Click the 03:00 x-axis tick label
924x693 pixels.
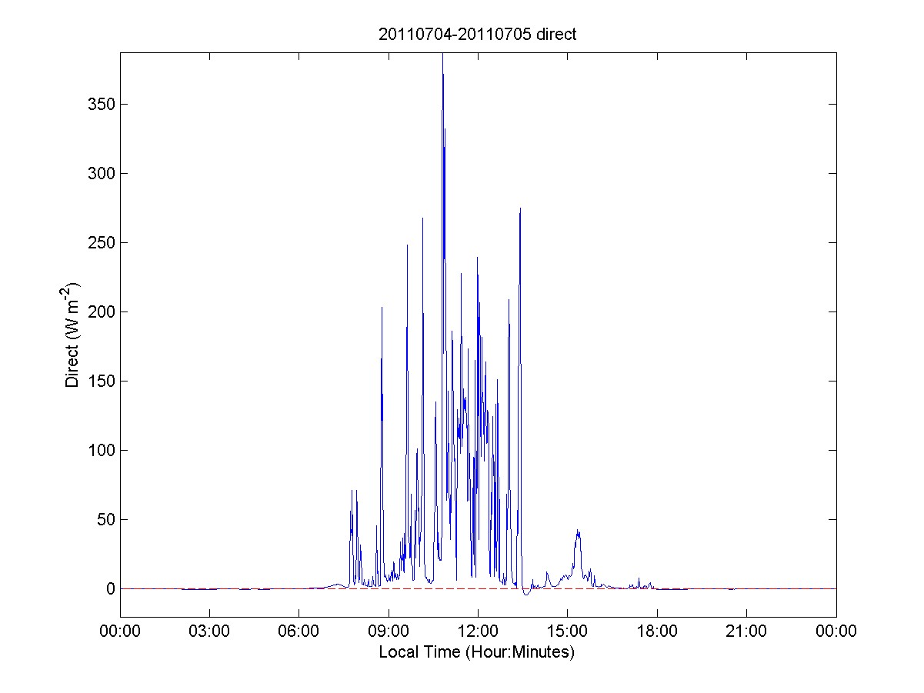[x=209, y=632]
